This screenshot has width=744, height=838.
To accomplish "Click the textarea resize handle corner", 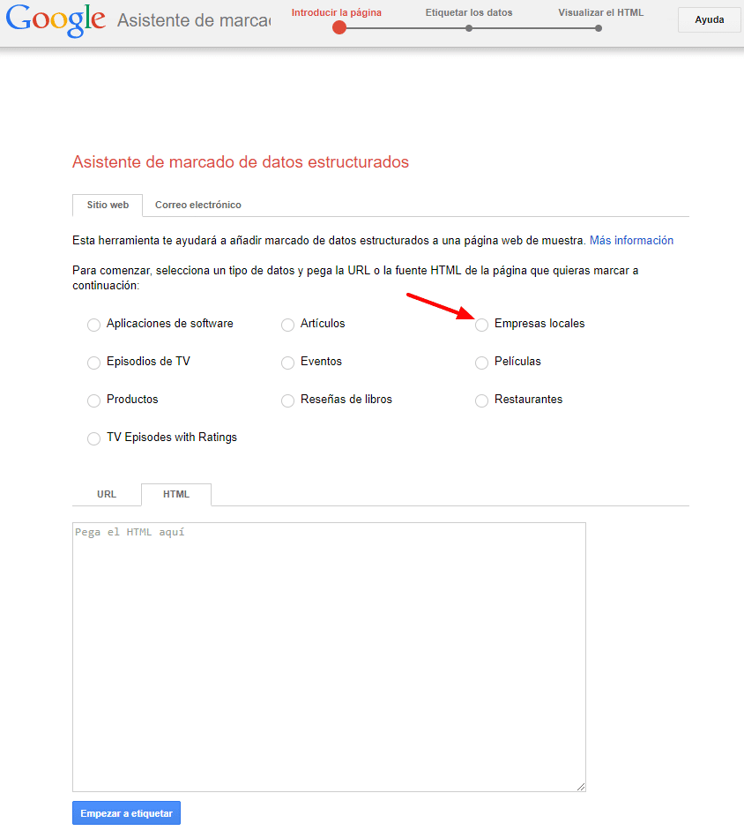I will (x=581, y=787).
